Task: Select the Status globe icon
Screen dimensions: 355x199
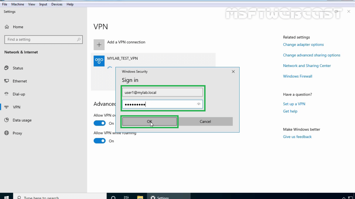Action: [x=7, y=68]
